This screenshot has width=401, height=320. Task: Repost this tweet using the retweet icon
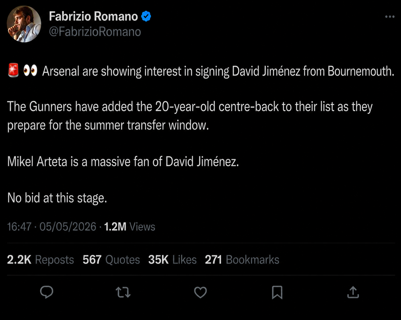123,292
